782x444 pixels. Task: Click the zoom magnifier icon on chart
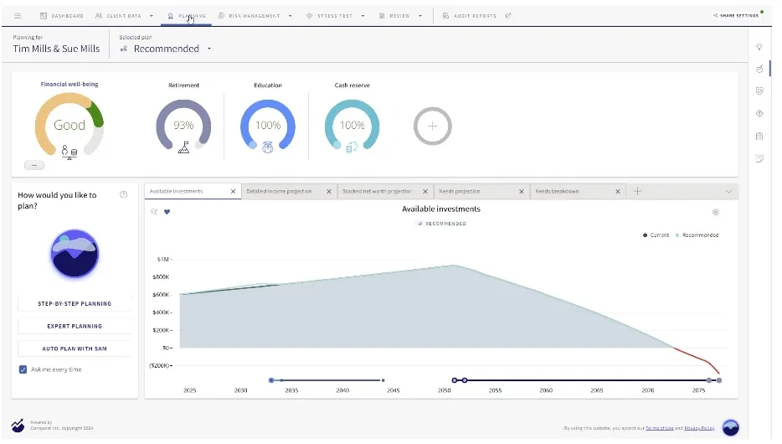click(x=154, y=212)
